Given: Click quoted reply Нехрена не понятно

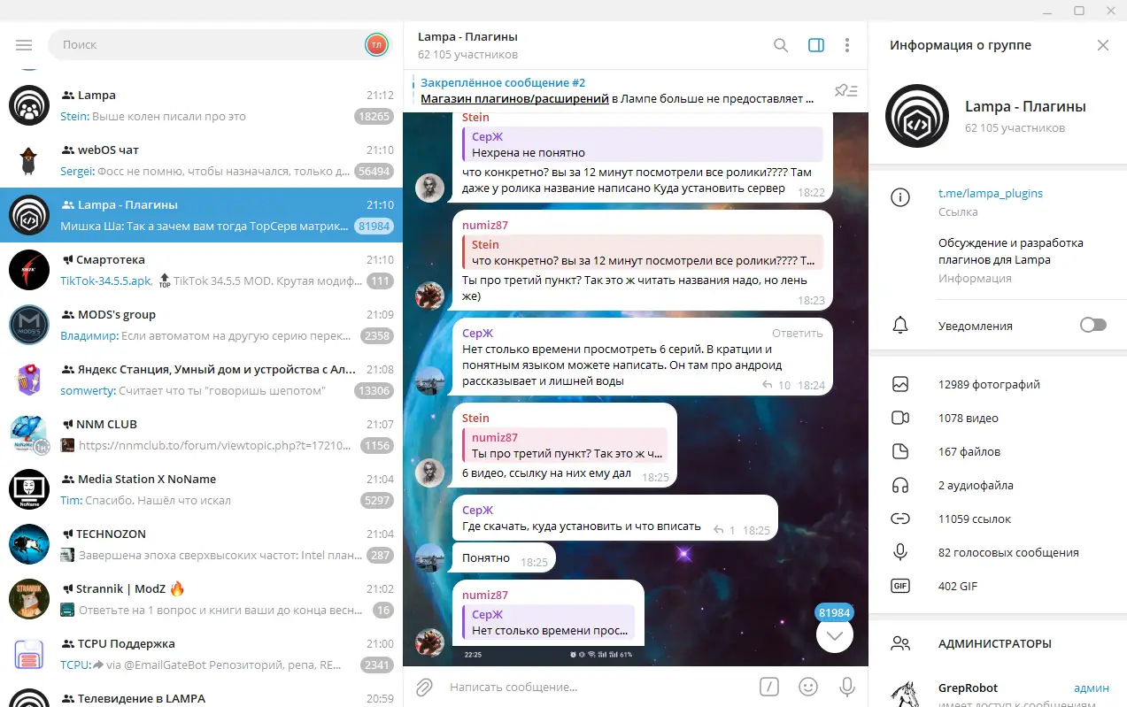Looking at the screenshot, I should [x=642, y=144].
